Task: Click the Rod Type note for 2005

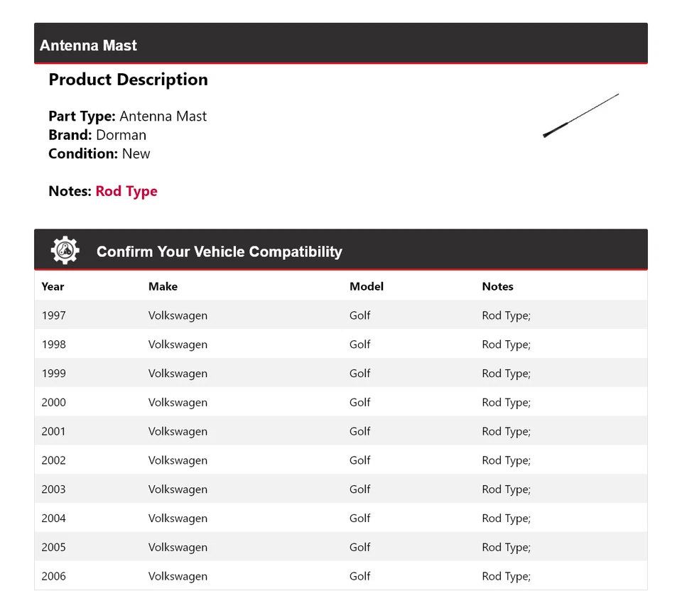Action: pos(506,547)
